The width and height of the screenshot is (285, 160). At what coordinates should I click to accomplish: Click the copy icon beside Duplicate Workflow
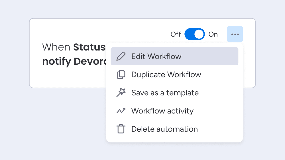point(121,74)
